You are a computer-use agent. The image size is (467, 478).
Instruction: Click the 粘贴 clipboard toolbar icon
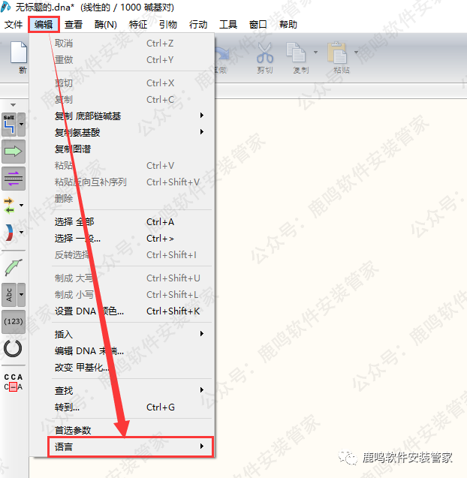(337, 53)
